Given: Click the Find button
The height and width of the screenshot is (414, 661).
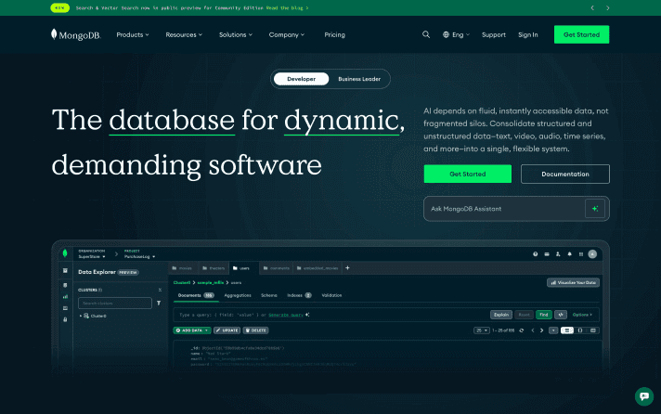Looking at the screenshot, I should tap(544, 315).
